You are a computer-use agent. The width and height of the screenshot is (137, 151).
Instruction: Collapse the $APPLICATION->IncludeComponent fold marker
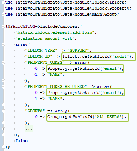tap(3, 26)
